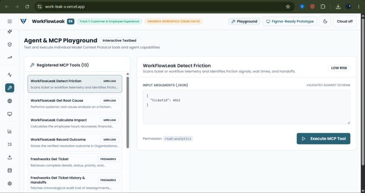Click the browser forward arrow
The image size is (365, 193).
coord(17,6)
